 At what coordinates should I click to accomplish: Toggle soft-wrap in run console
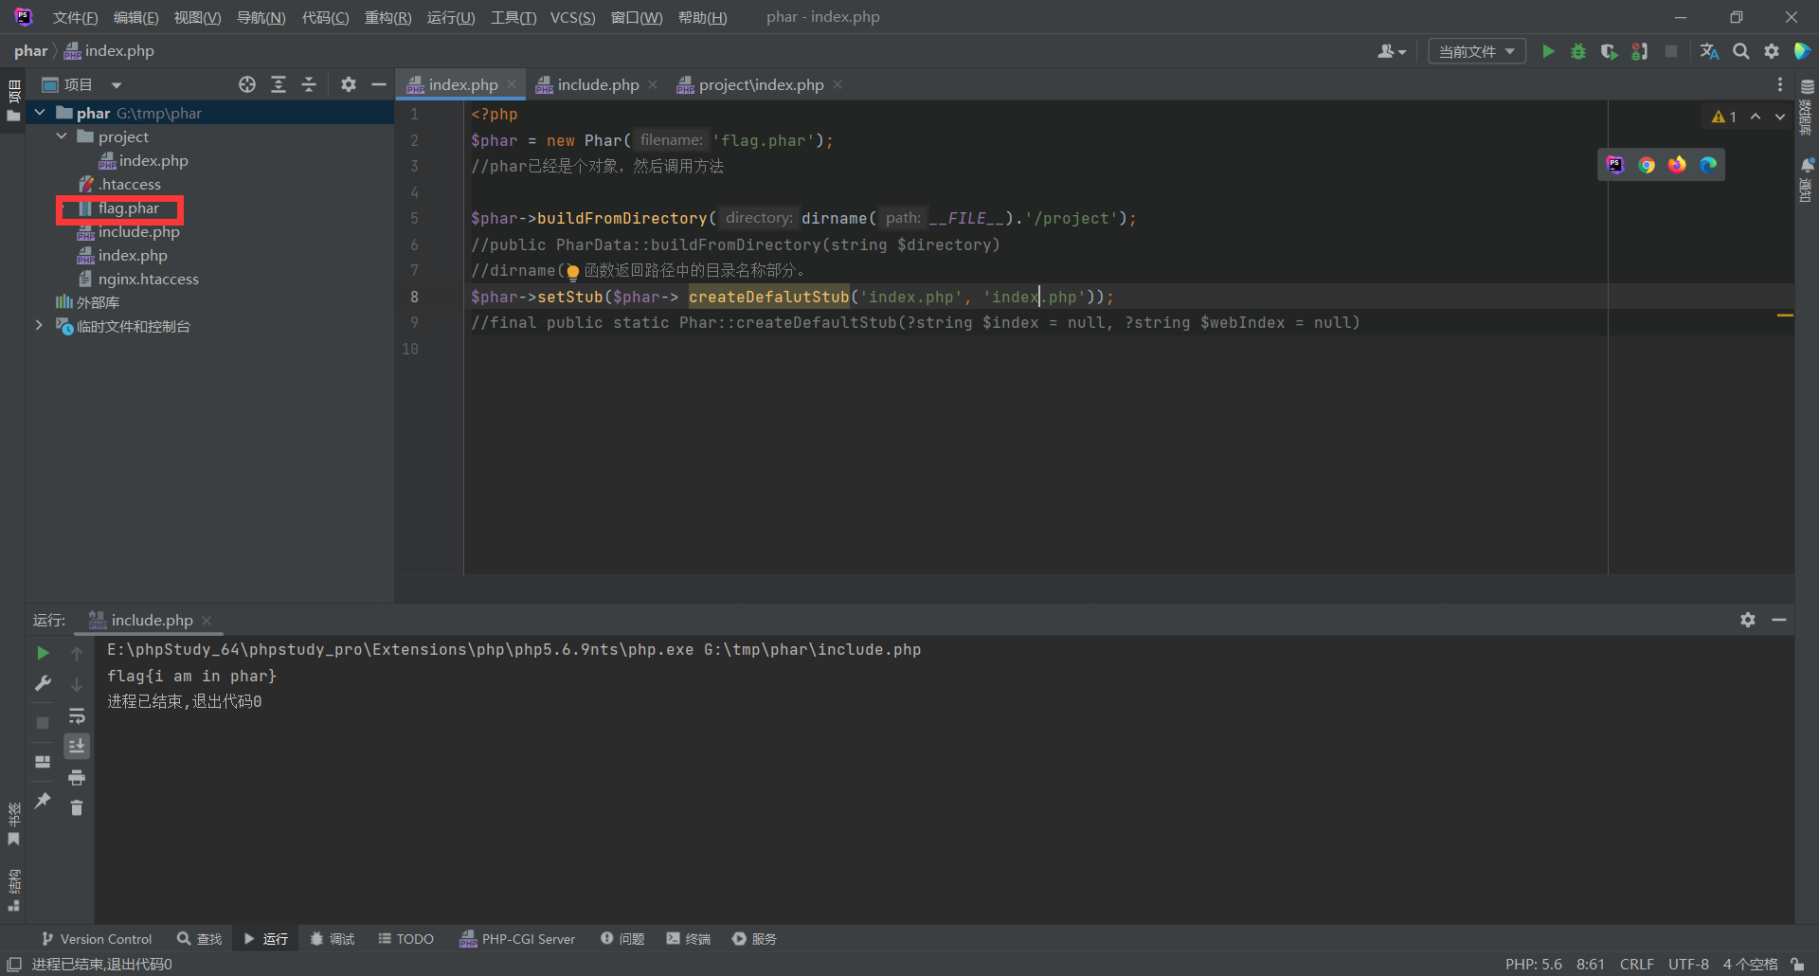point(77,715)
